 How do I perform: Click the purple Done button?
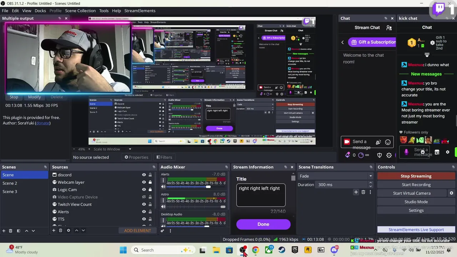263,224
